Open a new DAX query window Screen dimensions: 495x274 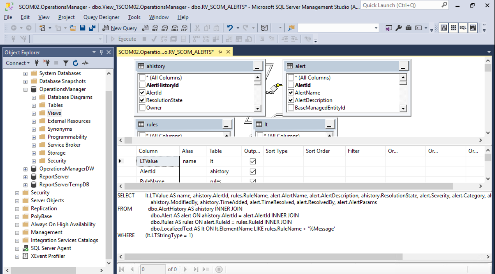click(x=184, y=28)
